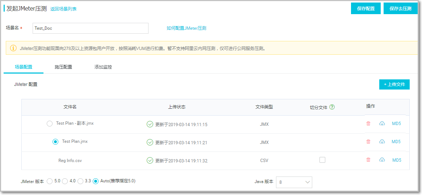
Task: Click green check status for Test Plan.jmx
Action: pos(150,142)
